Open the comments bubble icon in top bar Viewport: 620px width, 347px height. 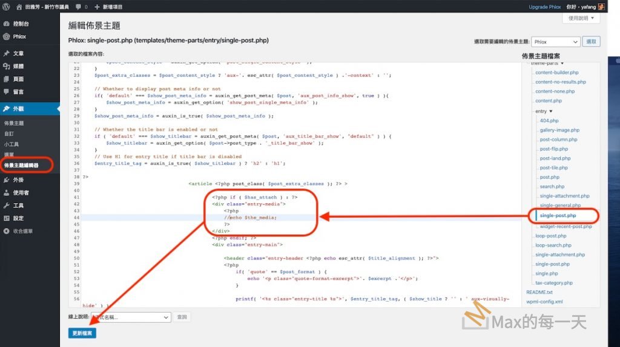coord(79,7)
